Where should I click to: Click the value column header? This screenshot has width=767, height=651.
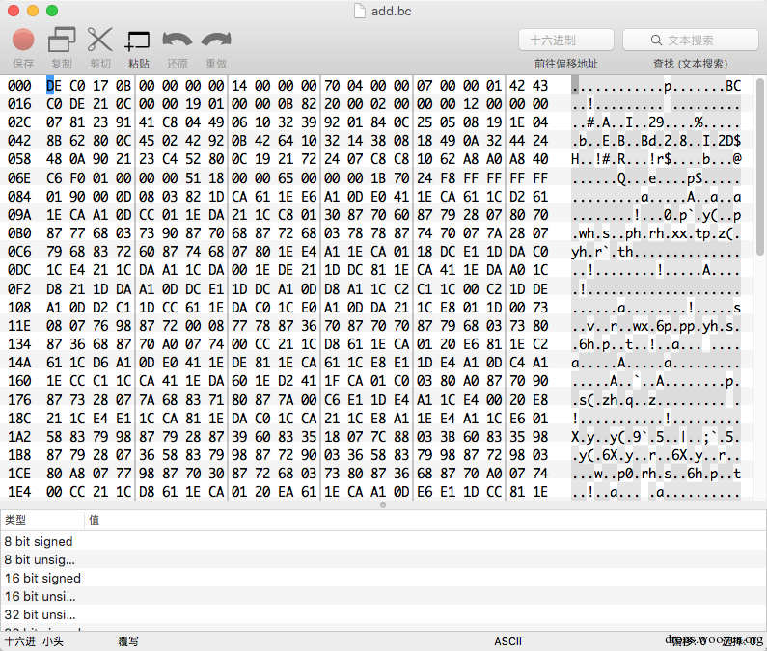tap(425, 520)
